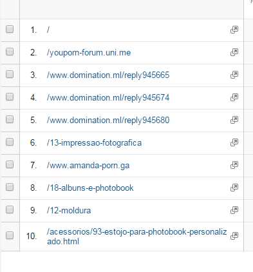The height and width of the screenshot is (272, 253).
Task: Open the /13-impressao-fotografica link
Action: (94, 143)
